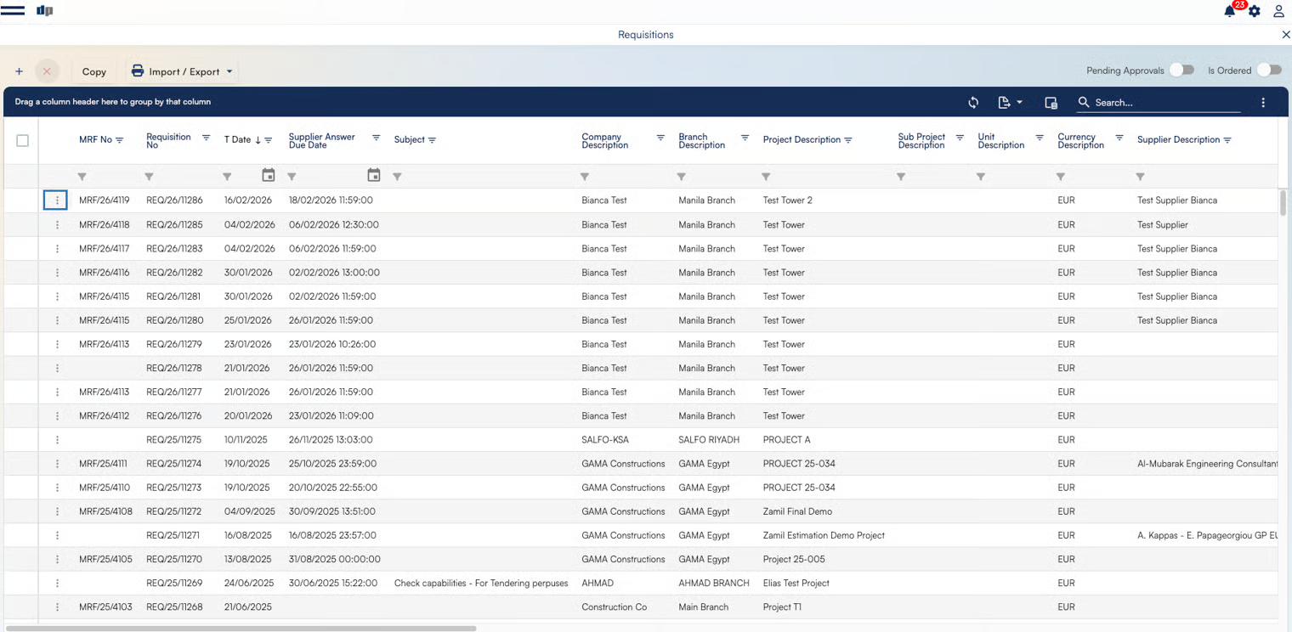Sort by Project Description column header

pos(801,140)
